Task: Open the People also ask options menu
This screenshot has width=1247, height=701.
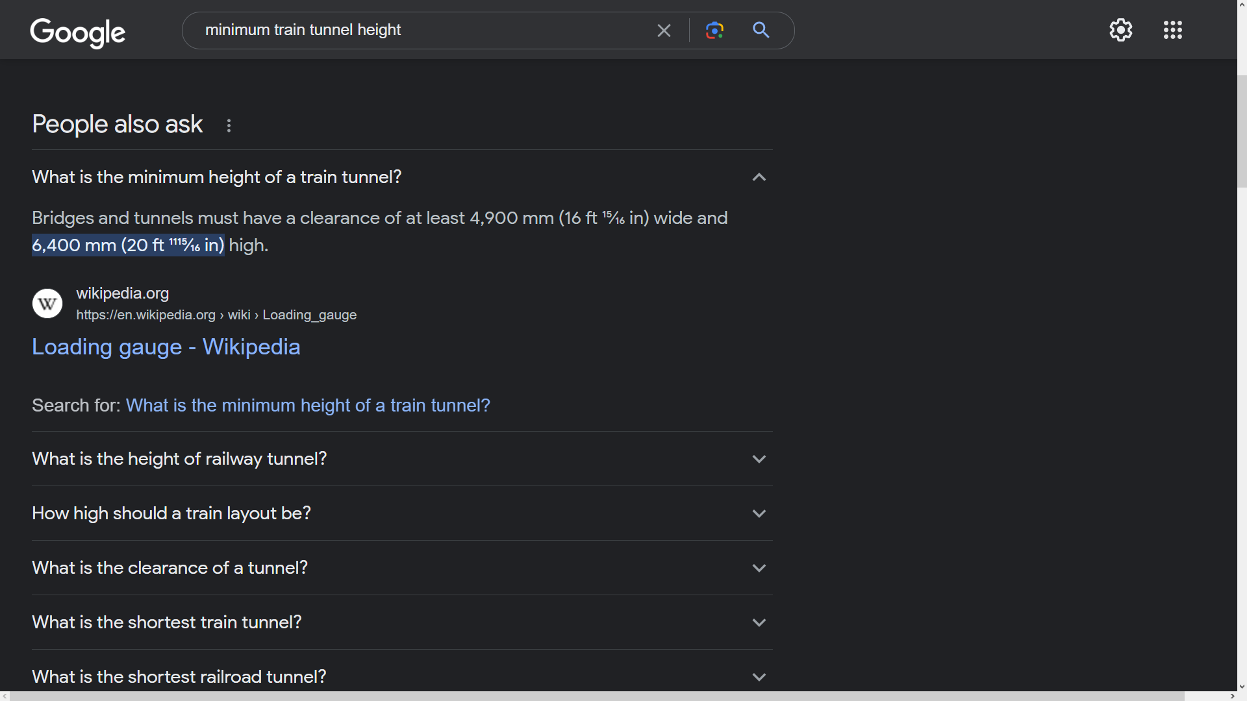Action: (229, 125)
